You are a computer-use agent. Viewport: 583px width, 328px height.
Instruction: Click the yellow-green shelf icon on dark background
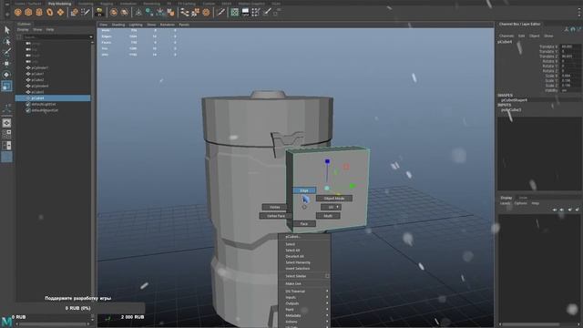click(99, 12)
